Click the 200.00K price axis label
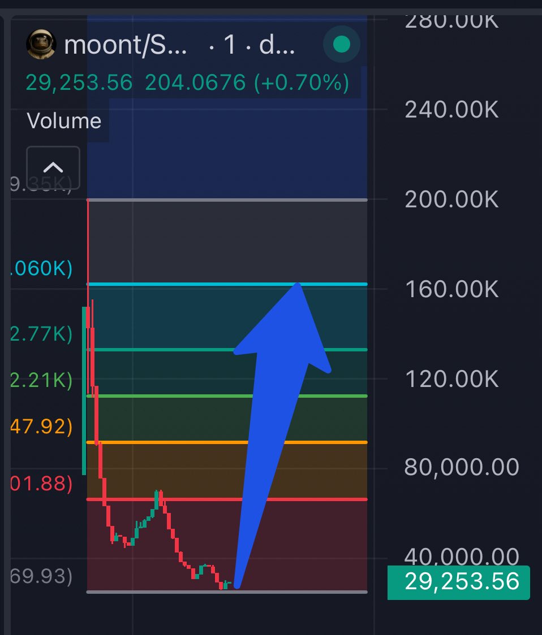The height and width of the screenshot is (635, 542). [451, 199]
